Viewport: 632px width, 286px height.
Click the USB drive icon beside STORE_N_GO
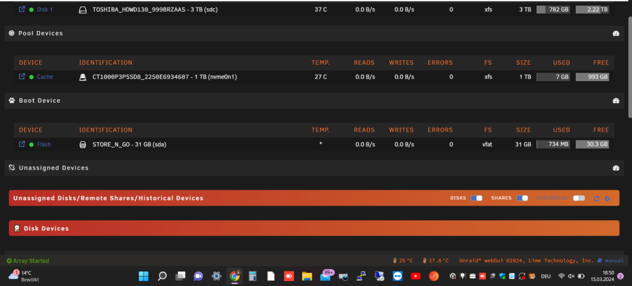(83, 144)
